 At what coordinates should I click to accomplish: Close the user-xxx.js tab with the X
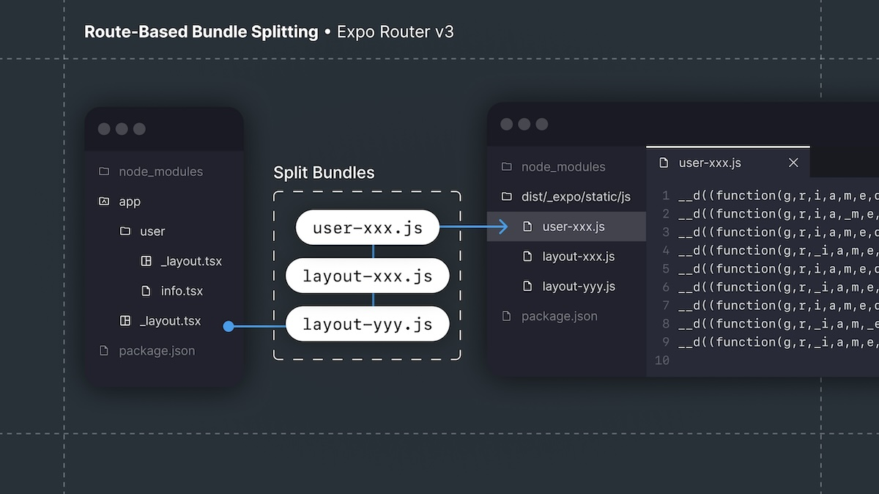(793, 163)
